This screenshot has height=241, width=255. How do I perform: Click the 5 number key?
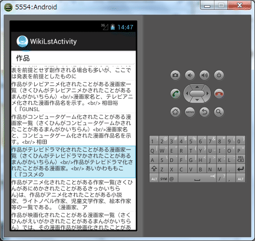pyautogui.click(x=192, y=140)
